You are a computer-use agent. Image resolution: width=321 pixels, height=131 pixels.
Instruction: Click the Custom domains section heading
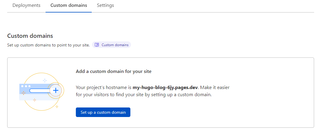tap(30, 36)
